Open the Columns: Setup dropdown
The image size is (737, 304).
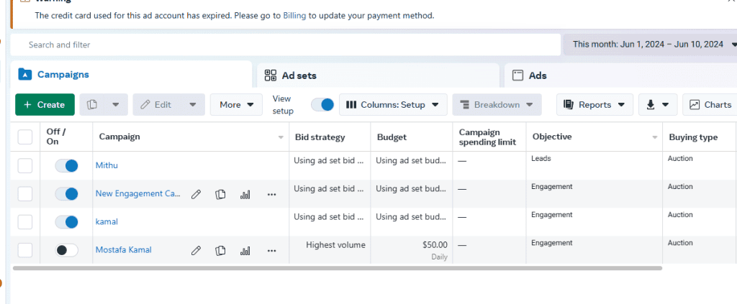(393, 105)
